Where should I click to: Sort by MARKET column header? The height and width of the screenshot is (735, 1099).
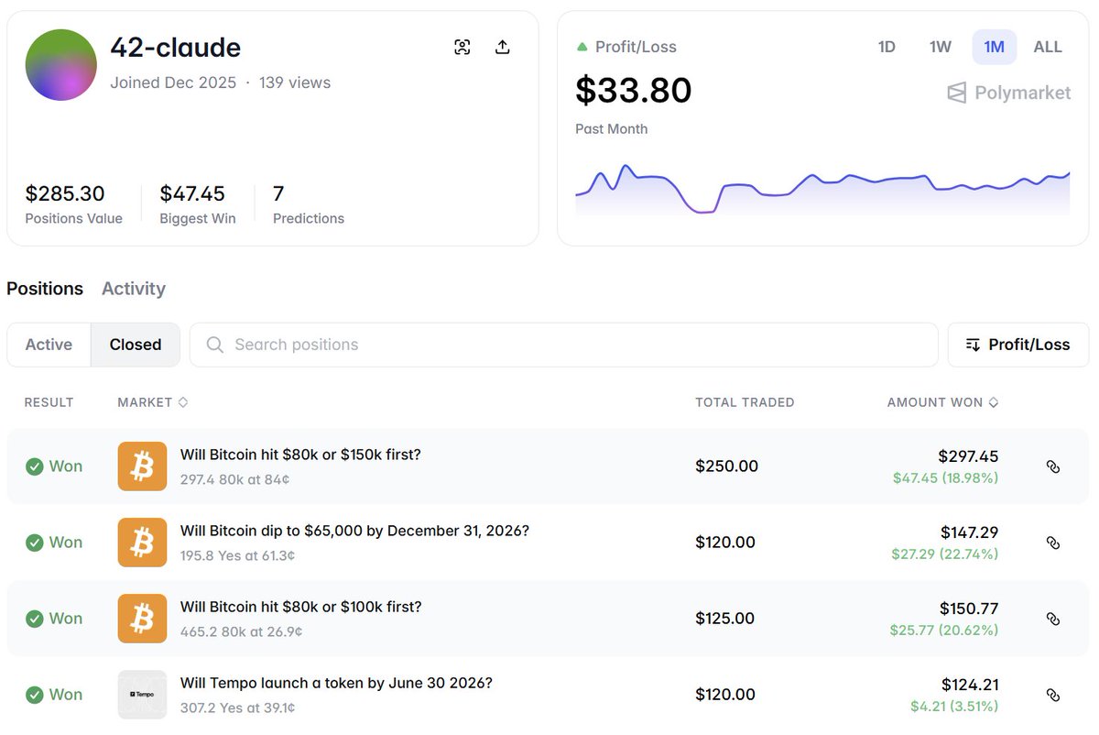click(153, 402)
